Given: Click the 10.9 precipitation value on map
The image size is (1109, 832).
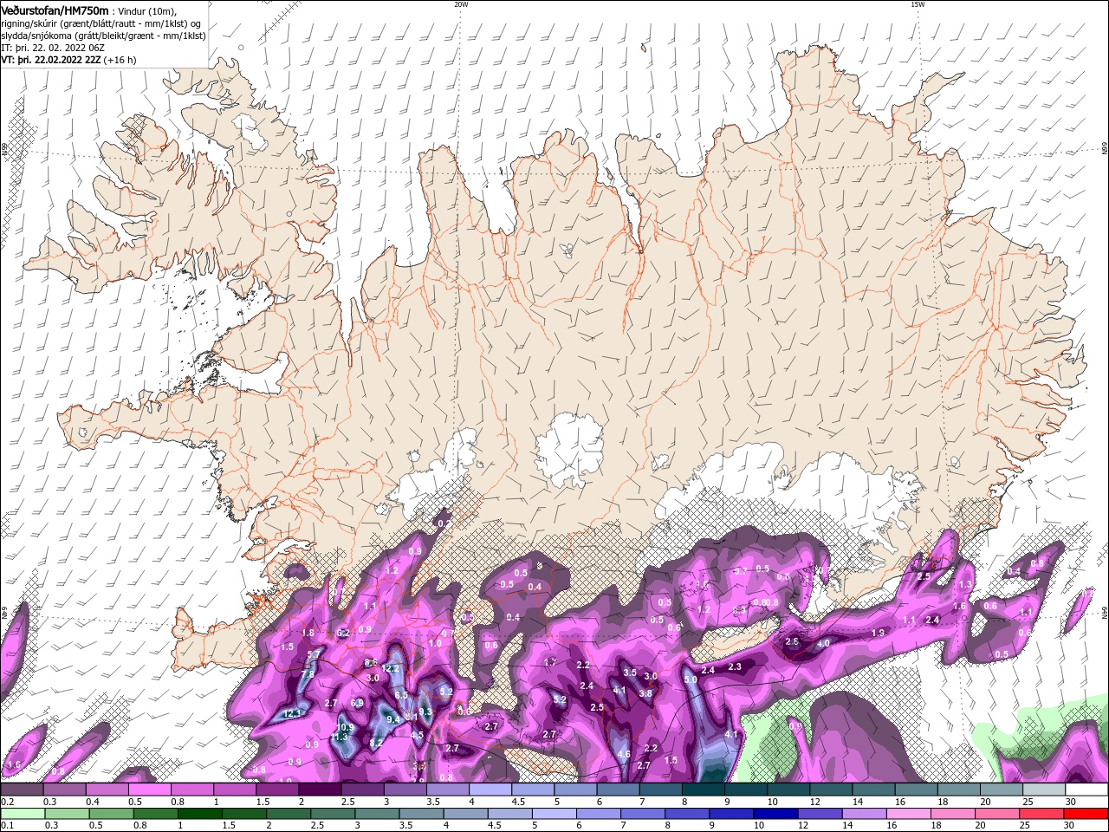Looking at the screenshot, I should point(345,727).
